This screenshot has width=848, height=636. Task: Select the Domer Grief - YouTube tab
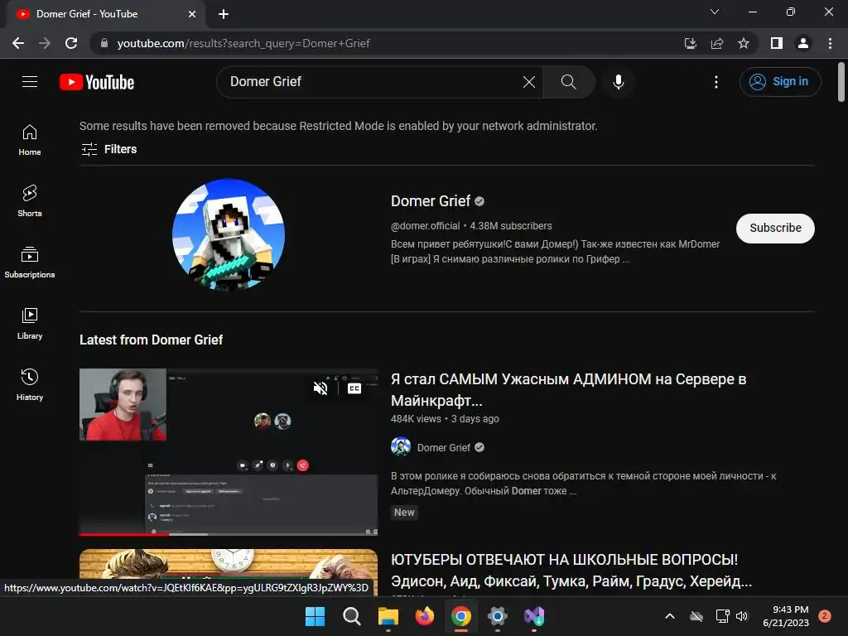105,14
